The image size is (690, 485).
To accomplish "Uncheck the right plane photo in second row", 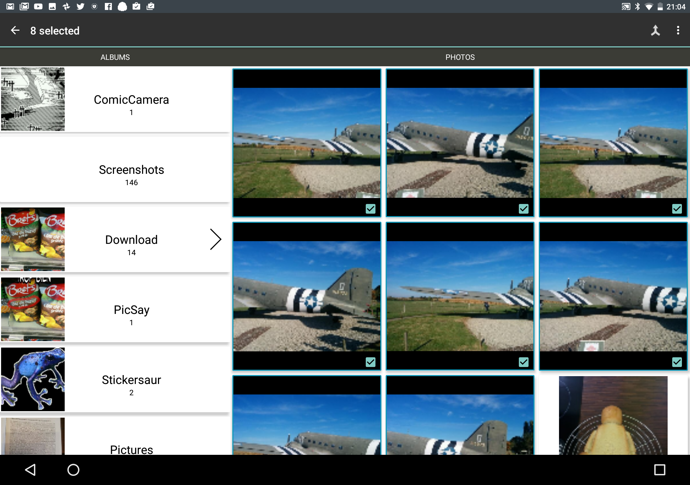I will point(677,362).
